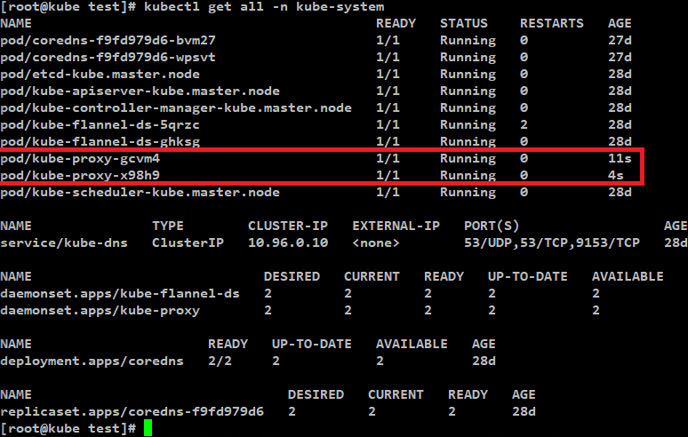Click the PORT(S) column header
688x437 pixels.
coord(492,226)
